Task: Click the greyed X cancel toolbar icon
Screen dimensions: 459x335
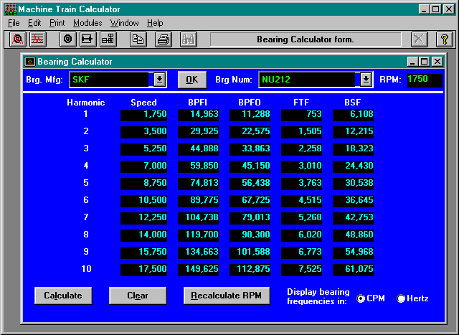Action: [419, 39]
